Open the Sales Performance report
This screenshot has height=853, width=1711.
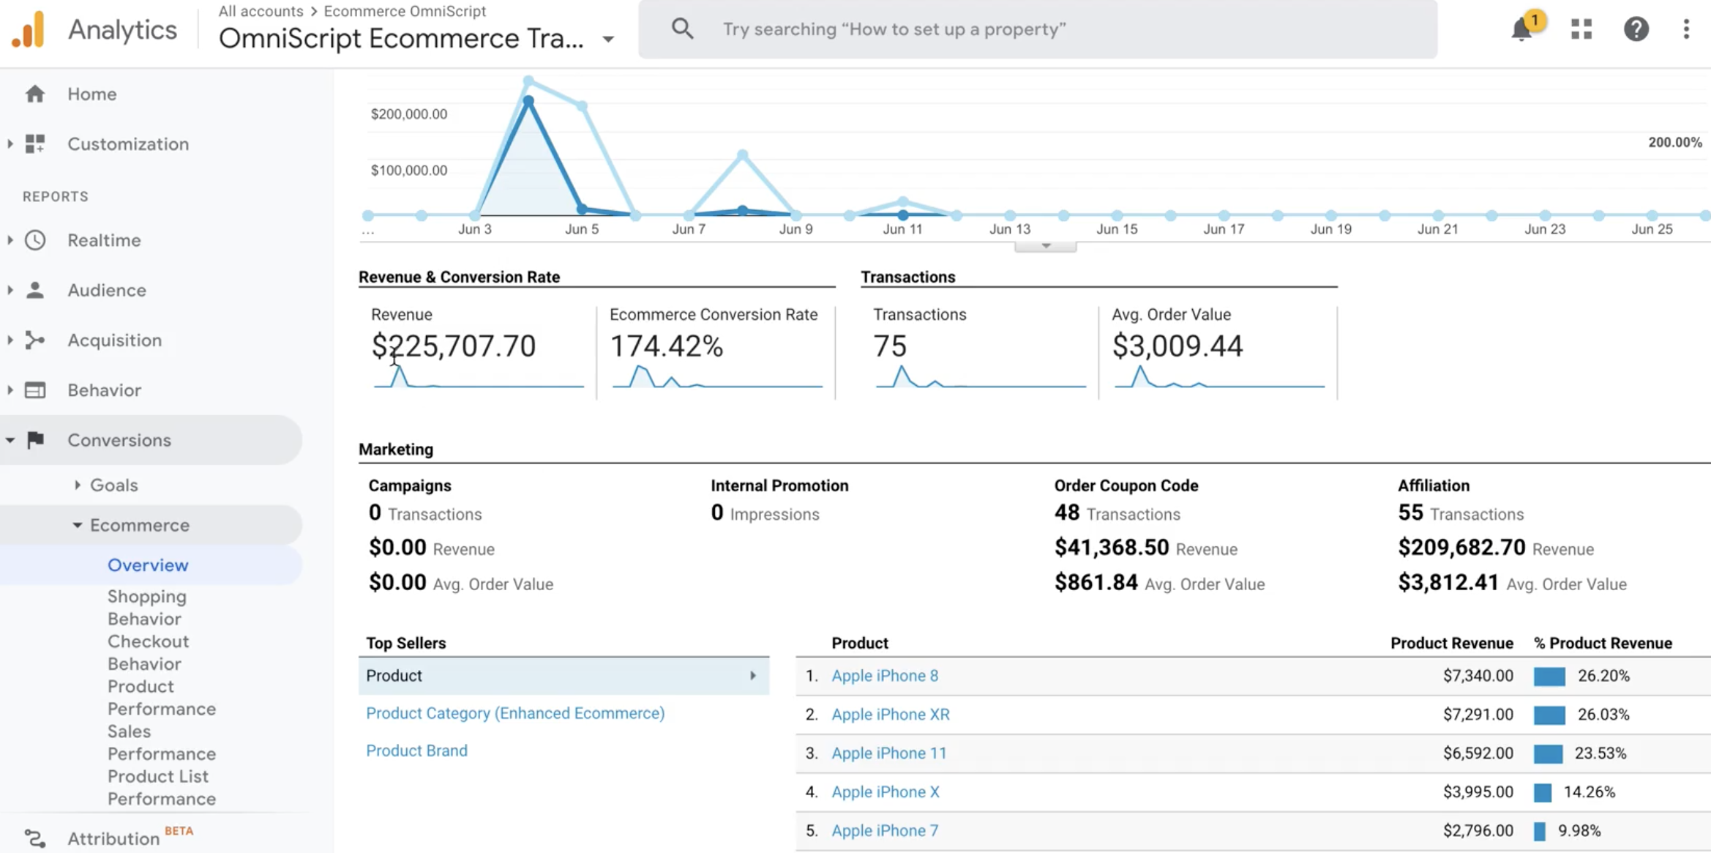(162, 742)
